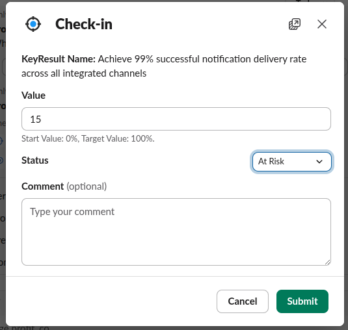The width and height of the screenshot is (348, 330).
Task: Click the Comment (optional) label
Action: (64, 186)
